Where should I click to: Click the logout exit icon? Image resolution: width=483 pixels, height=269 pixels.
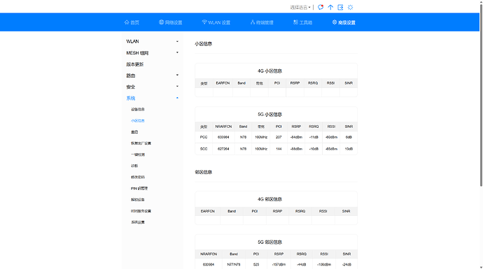(x=340, y=7)
